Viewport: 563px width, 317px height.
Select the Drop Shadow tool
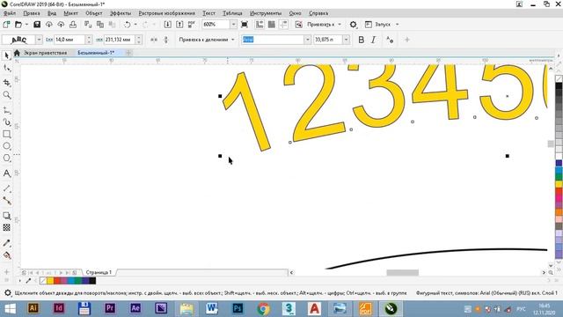6,216
